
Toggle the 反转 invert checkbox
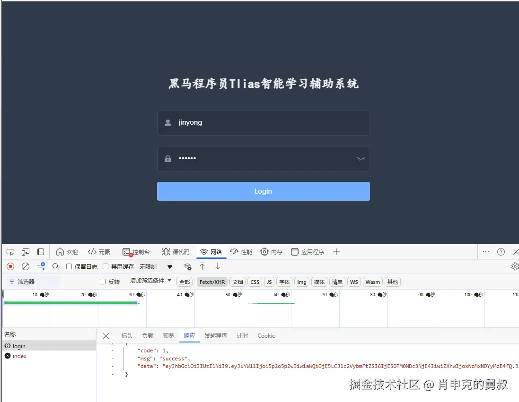[x=103, y=282]
